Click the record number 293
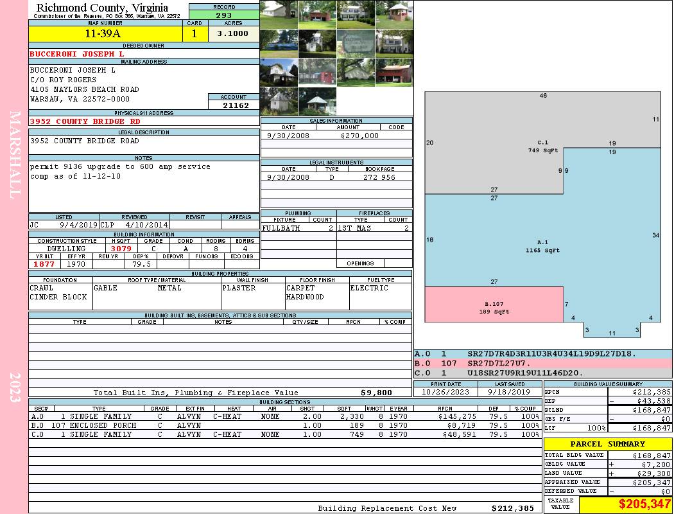Viewport: 674px width, 514px height. click(x=223, y=15)
